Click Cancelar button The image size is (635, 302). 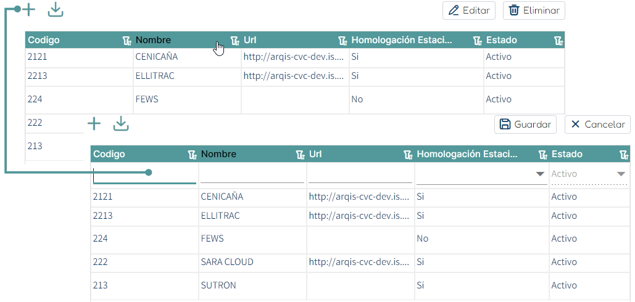(x=597, y=124)
